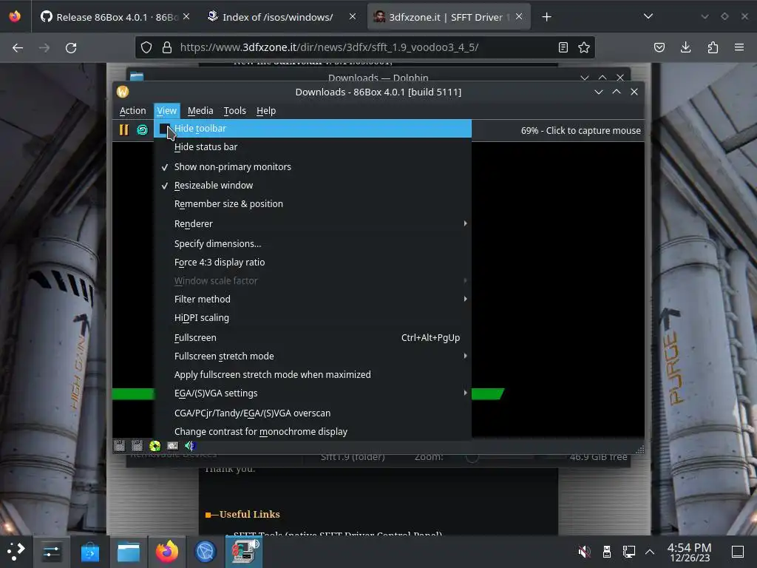Open the list all tabs dropdown in Firefox
This screenshot has width=757, height=568.
648,17
